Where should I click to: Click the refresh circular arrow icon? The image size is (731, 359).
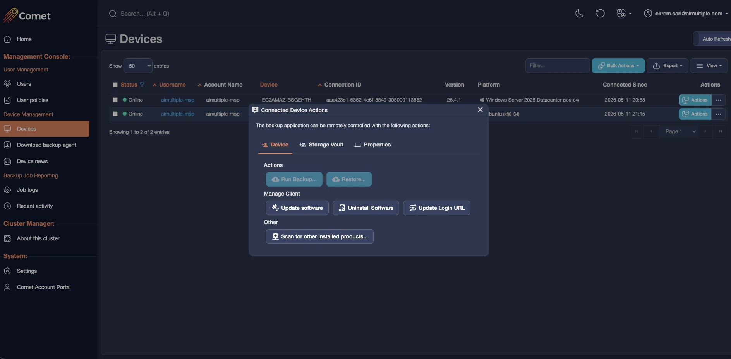pyautogui.click(x=600, y=14)
